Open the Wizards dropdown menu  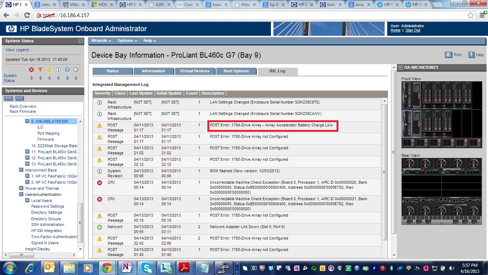click(101, 41)
